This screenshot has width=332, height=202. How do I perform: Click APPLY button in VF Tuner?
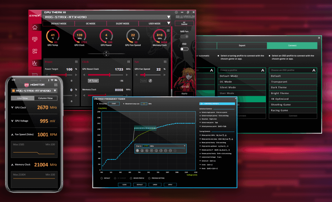(x=170, y=184)
